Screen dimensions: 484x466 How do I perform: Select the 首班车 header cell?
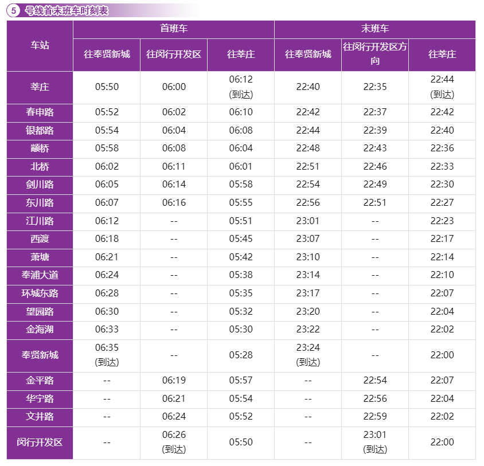[x=174, y=29]
